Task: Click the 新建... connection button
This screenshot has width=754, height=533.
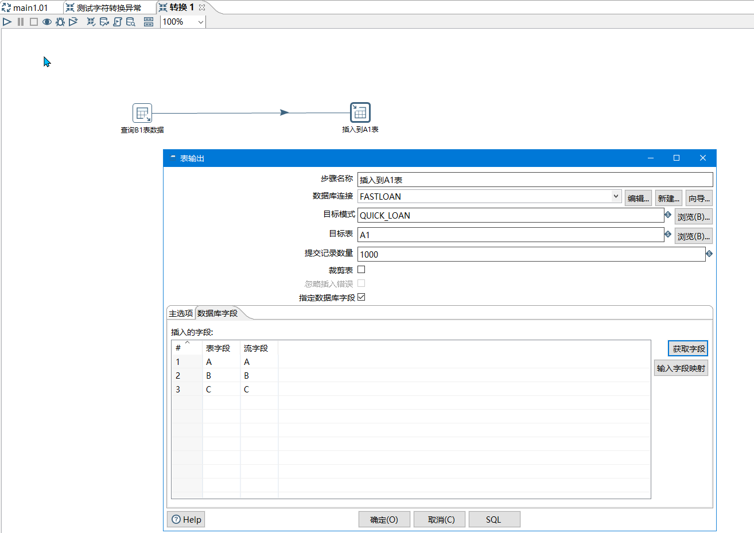Action: point(669,199)
